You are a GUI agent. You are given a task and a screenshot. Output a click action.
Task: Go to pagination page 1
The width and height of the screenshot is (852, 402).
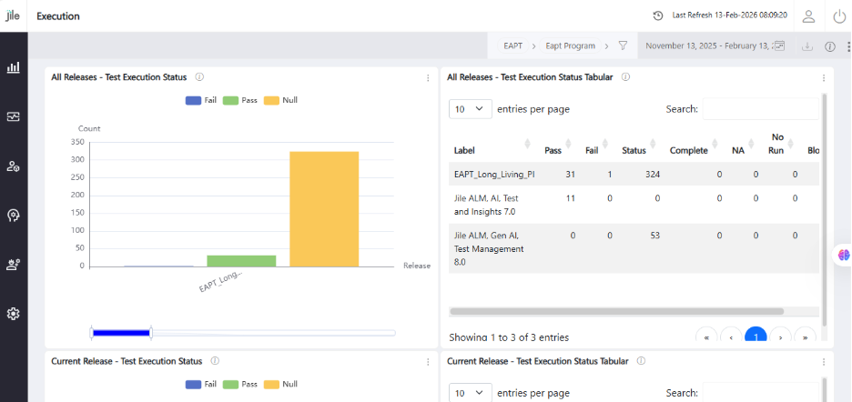pyautogui.click(x=756, y=337)
